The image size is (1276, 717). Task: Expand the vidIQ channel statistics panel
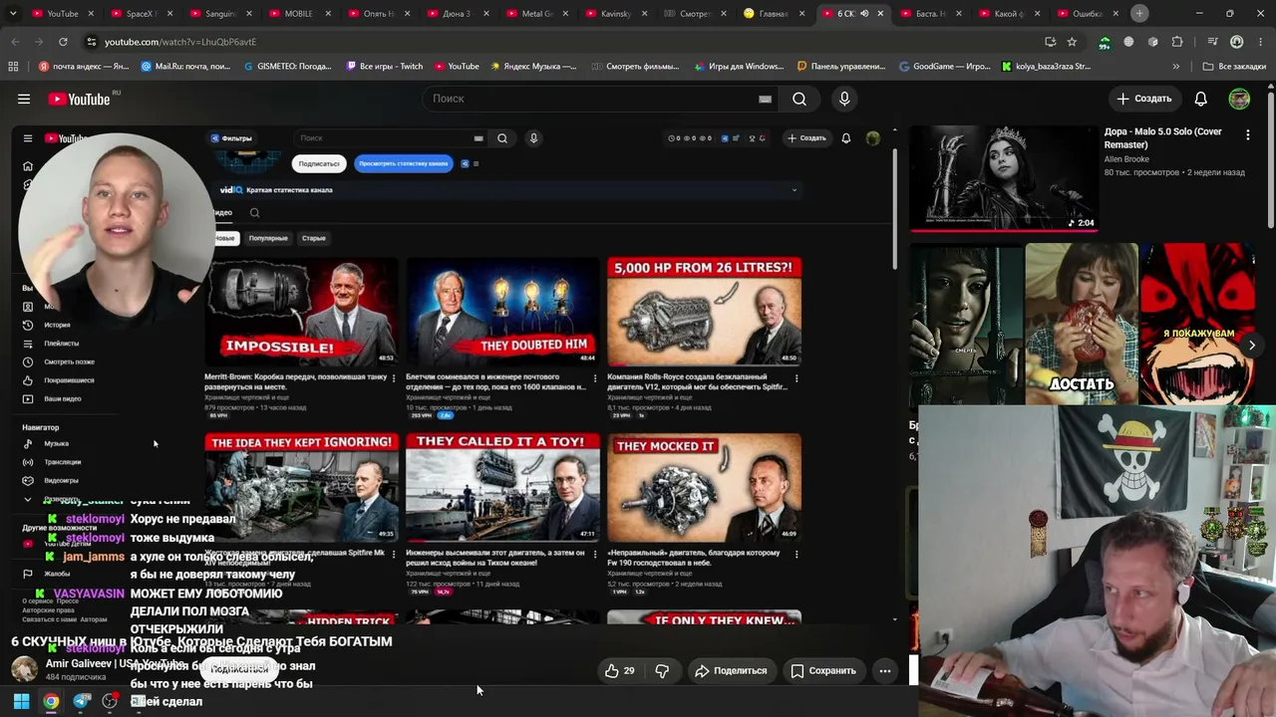(795, 189)
